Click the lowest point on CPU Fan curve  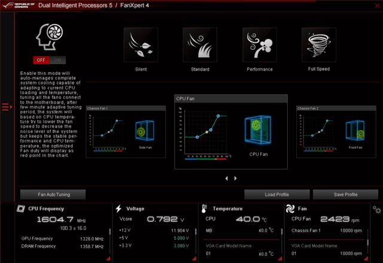pos(197,137)
